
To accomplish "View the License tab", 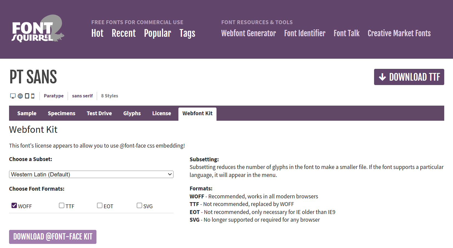I will click(x=161, y=113).
